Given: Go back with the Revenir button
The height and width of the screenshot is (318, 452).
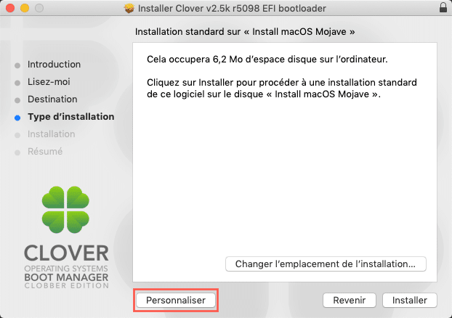Looking at the screenshot, I should (x=350, y=300).
